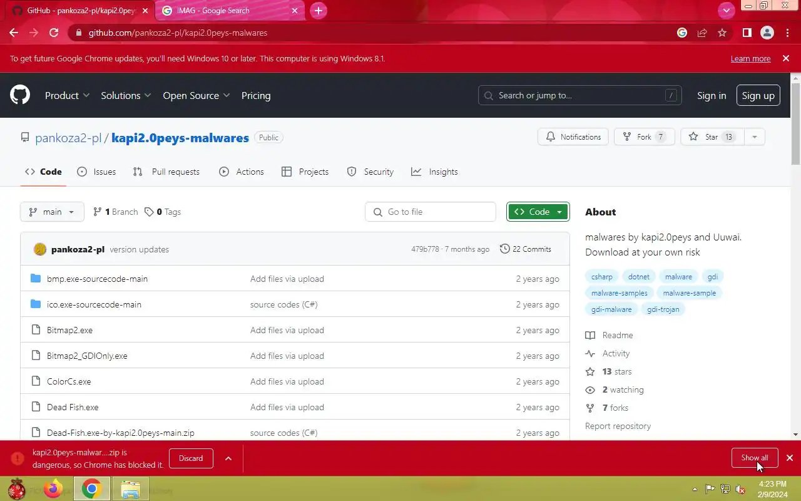The image size is (801, 501).
Task: Click the Go to file search box
Action: tap(431, 212)
